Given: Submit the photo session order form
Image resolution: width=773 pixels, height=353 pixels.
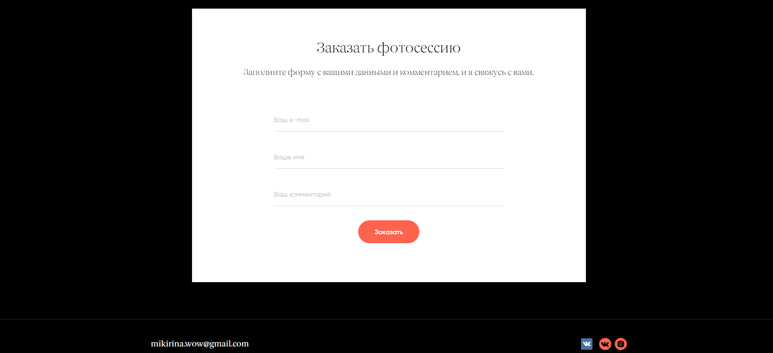Looking at the screenshot, I should 389,232.
